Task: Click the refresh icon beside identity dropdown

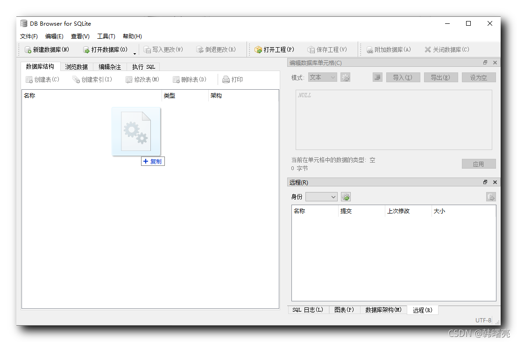Action: 346,197
